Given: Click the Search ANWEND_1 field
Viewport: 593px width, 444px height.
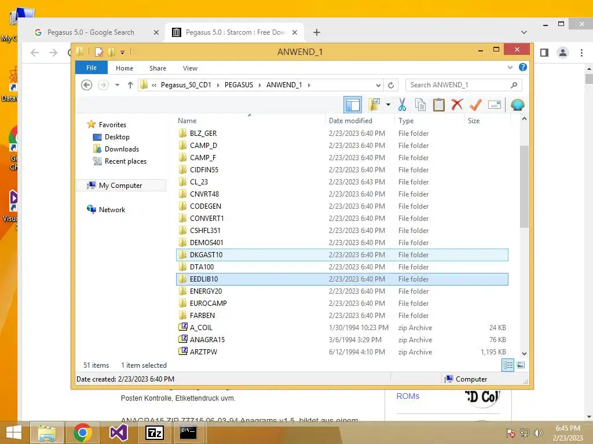Looking at the screenshot, I should (x=463, y=85).
